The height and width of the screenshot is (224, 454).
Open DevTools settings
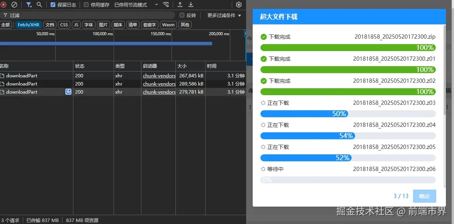(x=239, y=5)
